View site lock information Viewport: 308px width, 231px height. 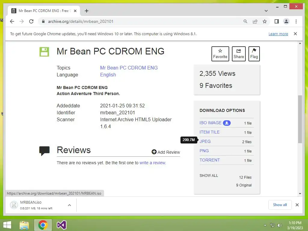pyautogui.click(x=43, y=21)
